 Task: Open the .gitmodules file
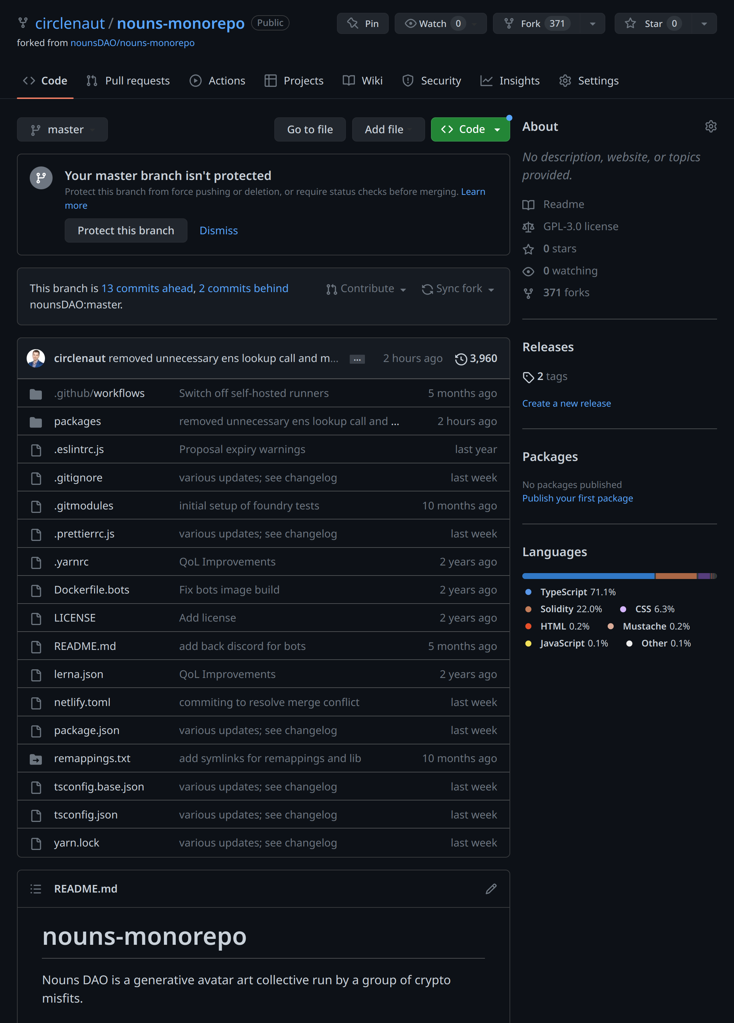(83, 506)
